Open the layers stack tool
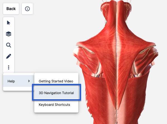 9,34
